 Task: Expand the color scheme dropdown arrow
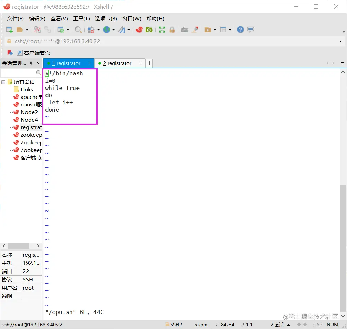click(98, 29)
